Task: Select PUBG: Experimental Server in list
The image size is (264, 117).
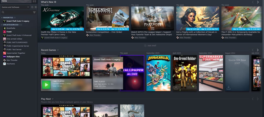Action: click(x=18, y=46)
